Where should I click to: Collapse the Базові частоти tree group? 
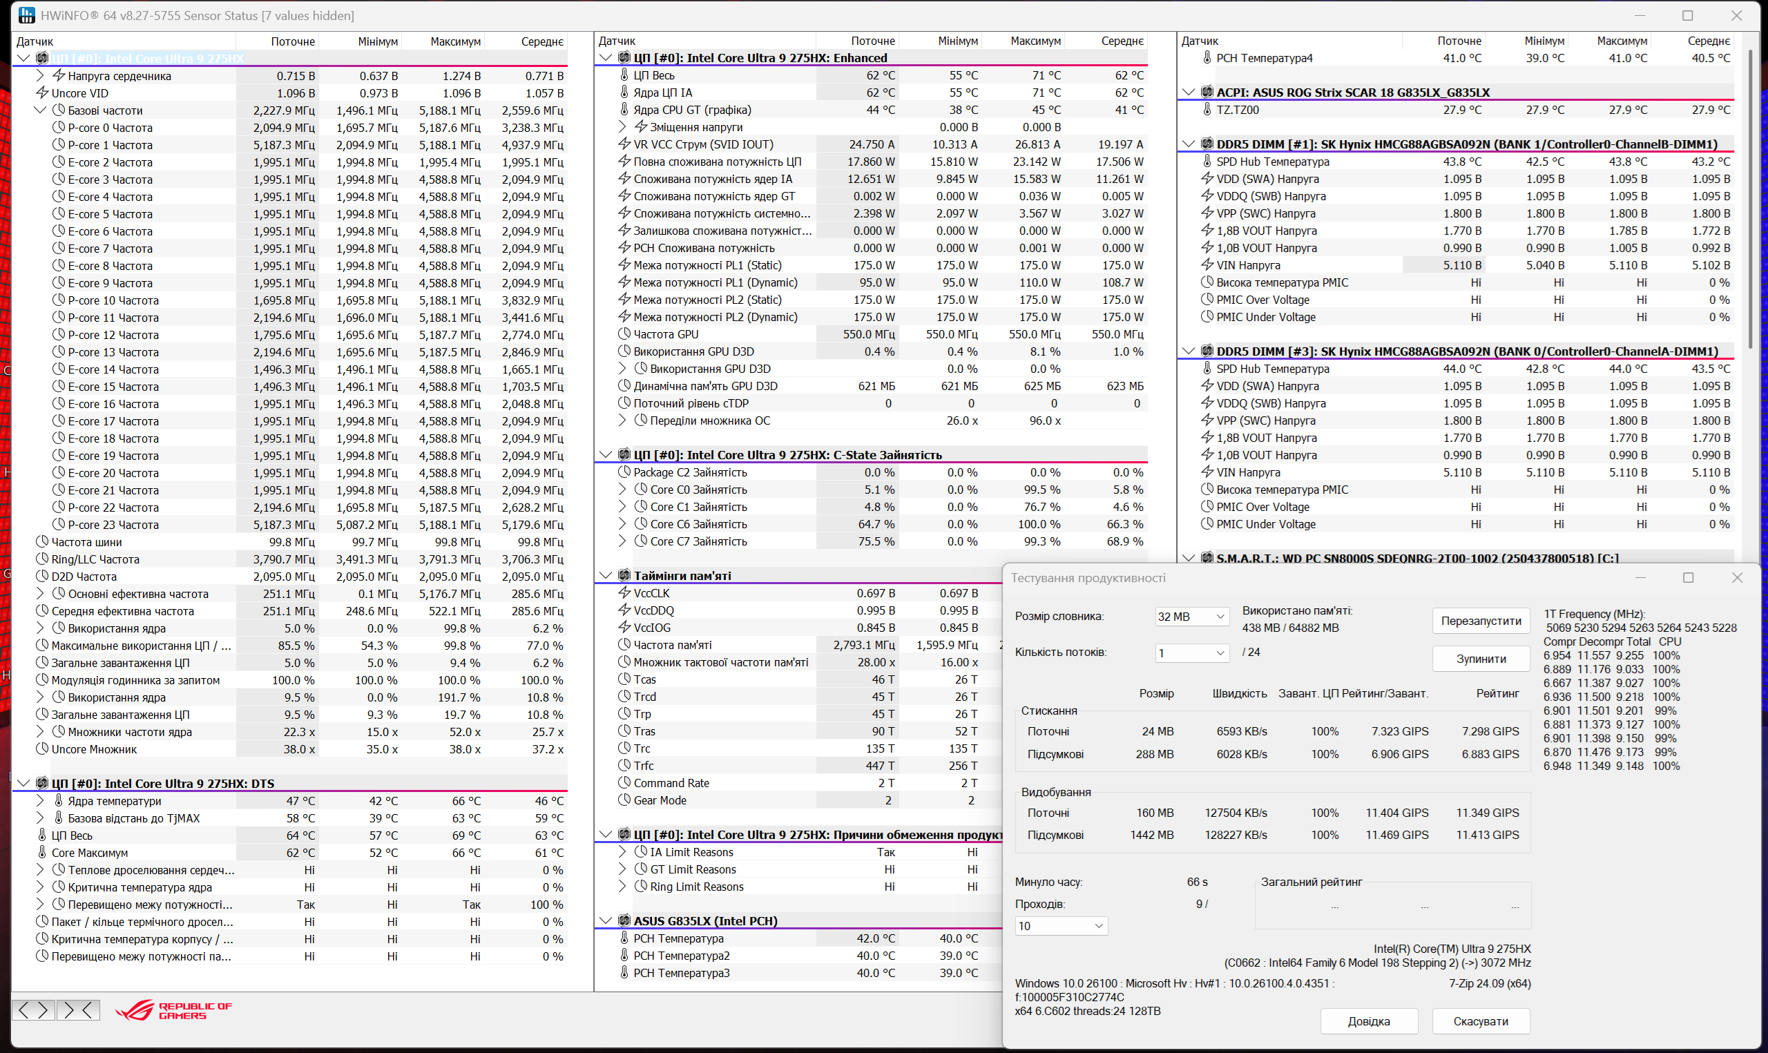click(x=40, y=110)
